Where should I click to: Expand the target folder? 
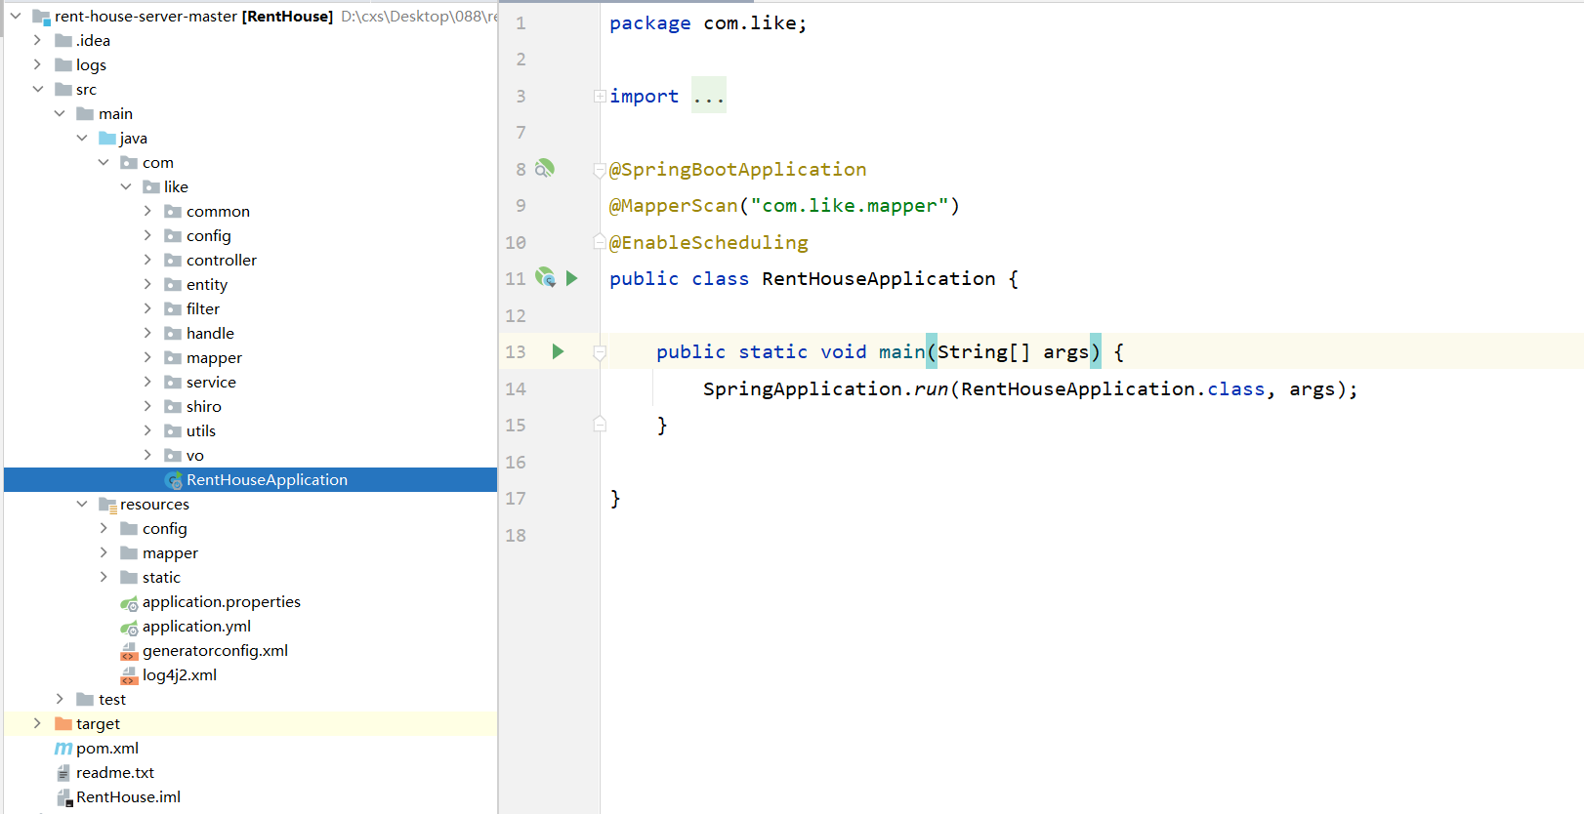coord(37,723)
